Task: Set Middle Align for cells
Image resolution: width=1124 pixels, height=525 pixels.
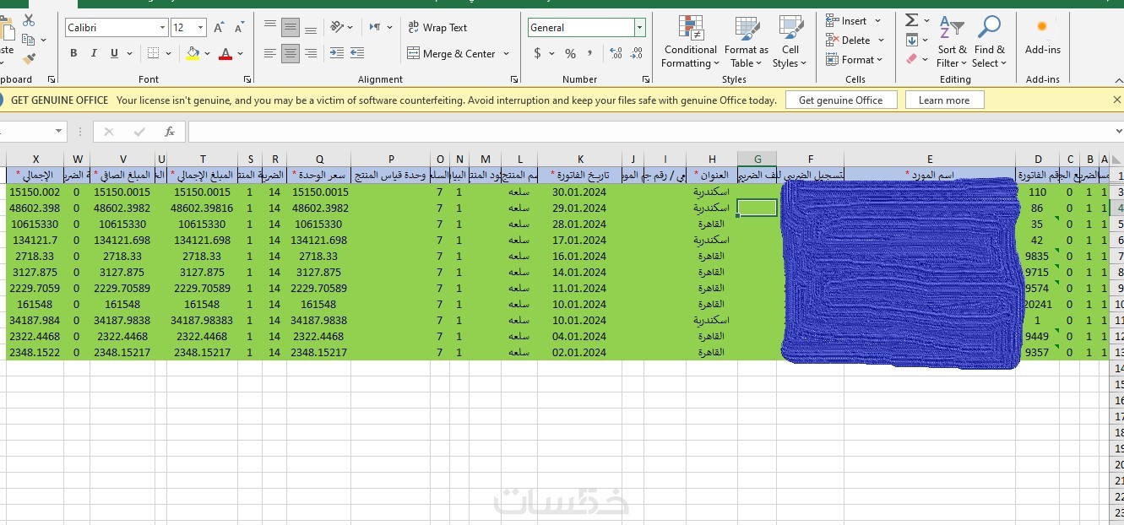Action: 291,28
